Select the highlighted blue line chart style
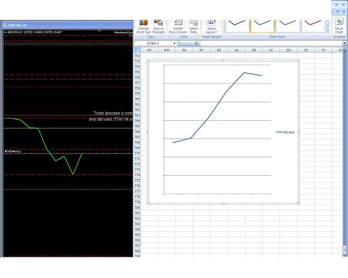The width and height of the screenshot is (348, 278). [262, 26]
